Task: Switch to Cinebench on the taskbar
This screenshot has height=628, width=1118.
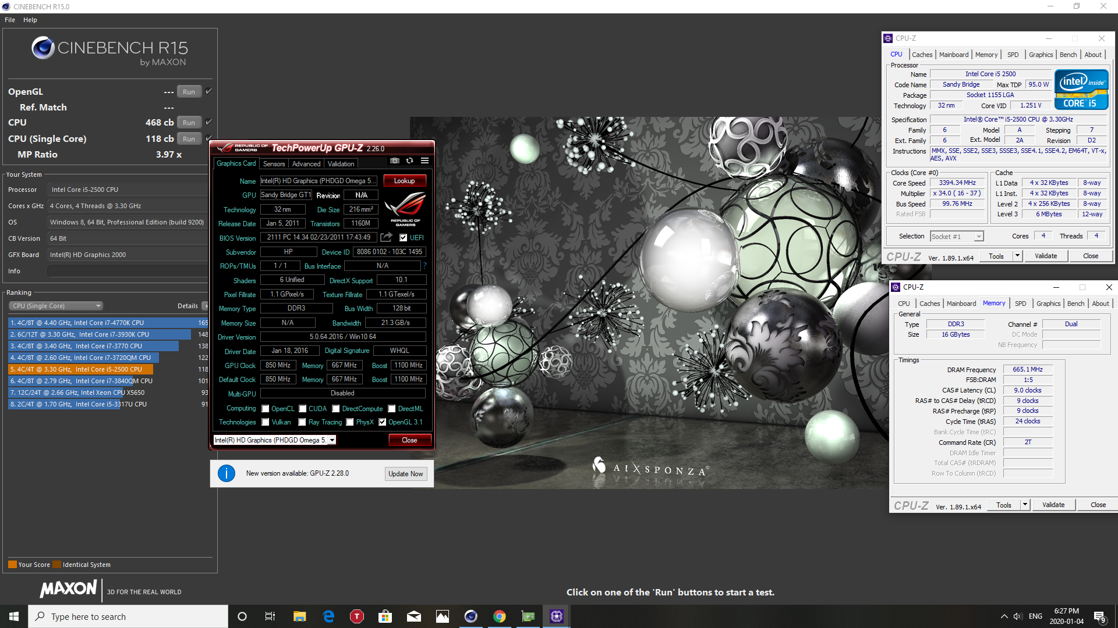Action: (471, 616)
